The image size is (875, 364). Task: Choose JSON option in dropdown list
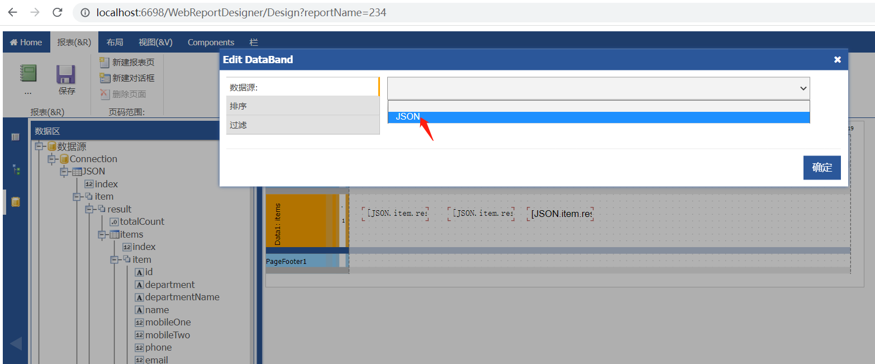(x=598, y=117)
